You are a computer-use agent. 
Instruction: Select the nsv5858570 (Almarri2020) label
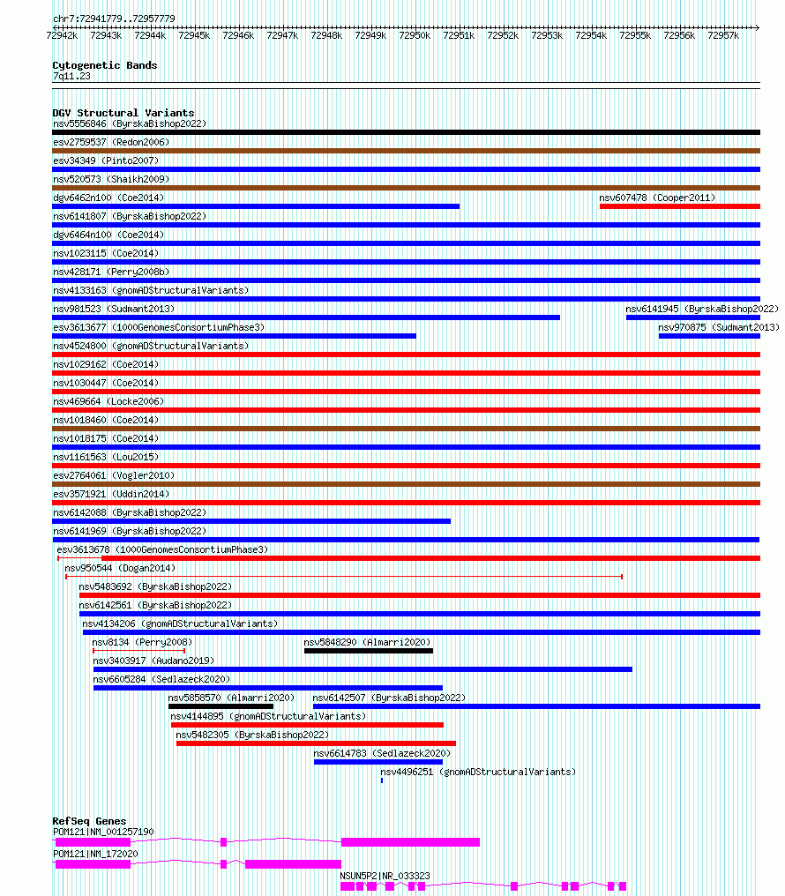(231, 698)
